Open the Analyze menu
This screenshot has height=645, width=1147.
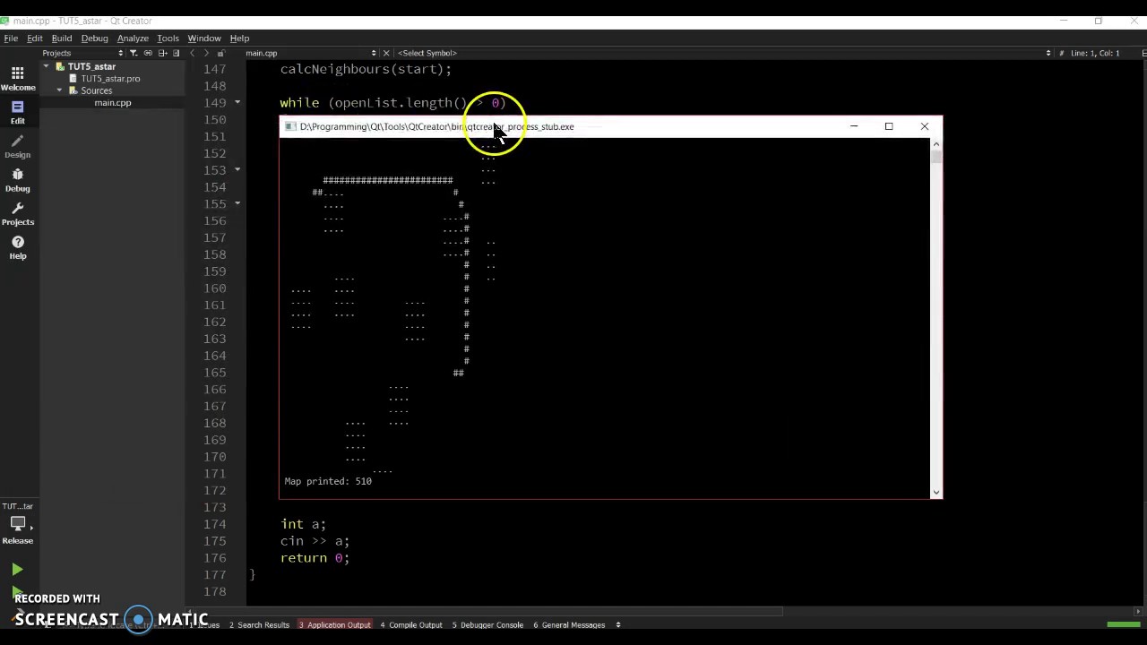click(133, 39)
